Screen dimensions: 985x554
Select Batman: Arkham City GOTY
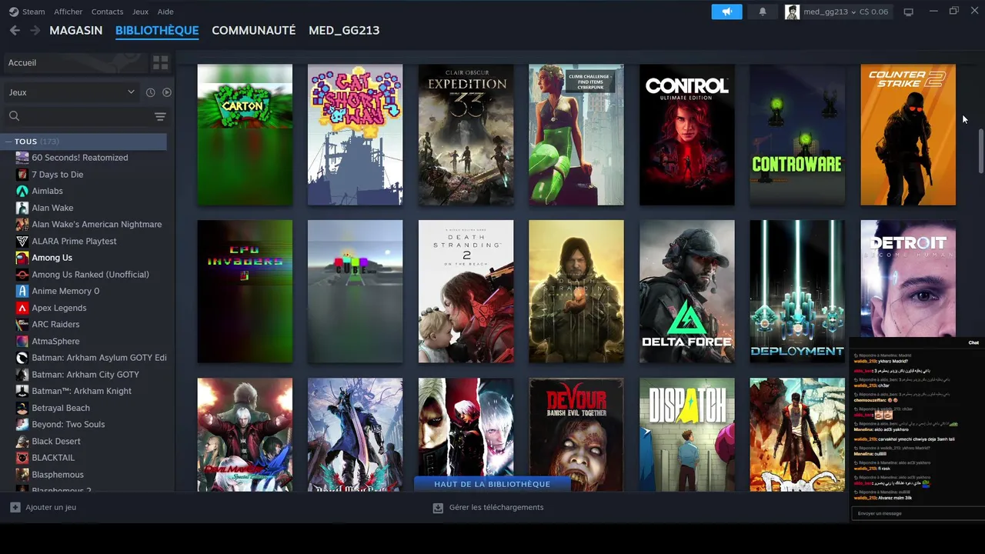click(x=85, y=375)
